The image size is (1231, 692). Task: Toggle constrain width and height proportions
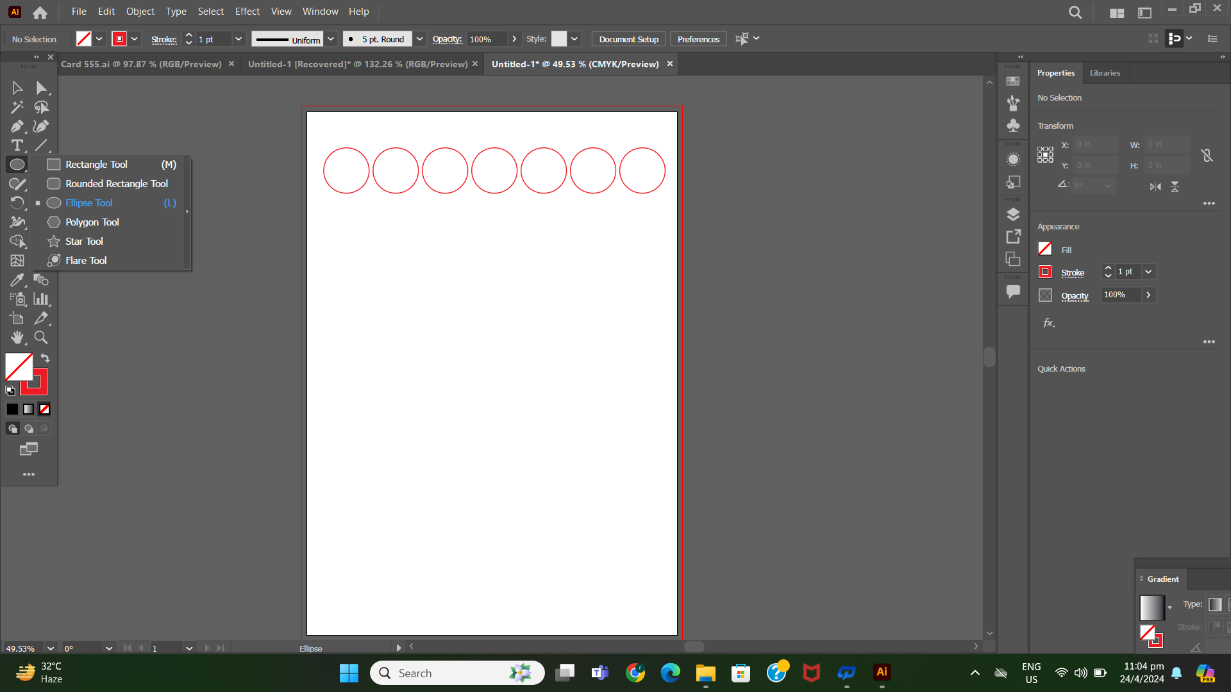click(x=1207, y=155)
